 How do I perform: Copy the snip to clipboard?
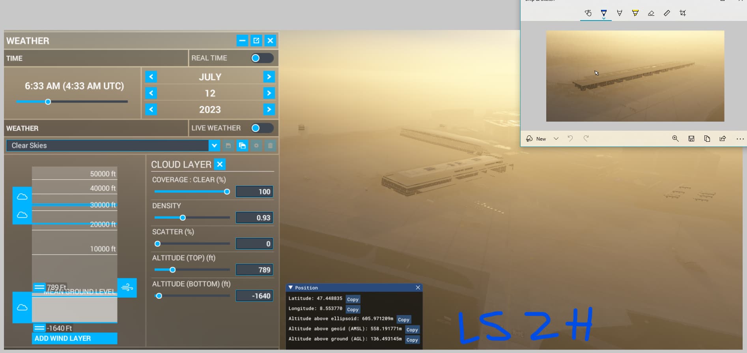click(x=707, y=139)
